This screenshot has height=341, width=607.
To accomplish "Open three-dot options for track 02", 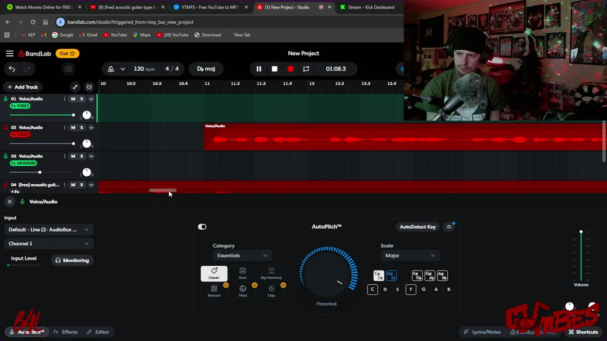I will pyautogui.click(x=64, y=127).
